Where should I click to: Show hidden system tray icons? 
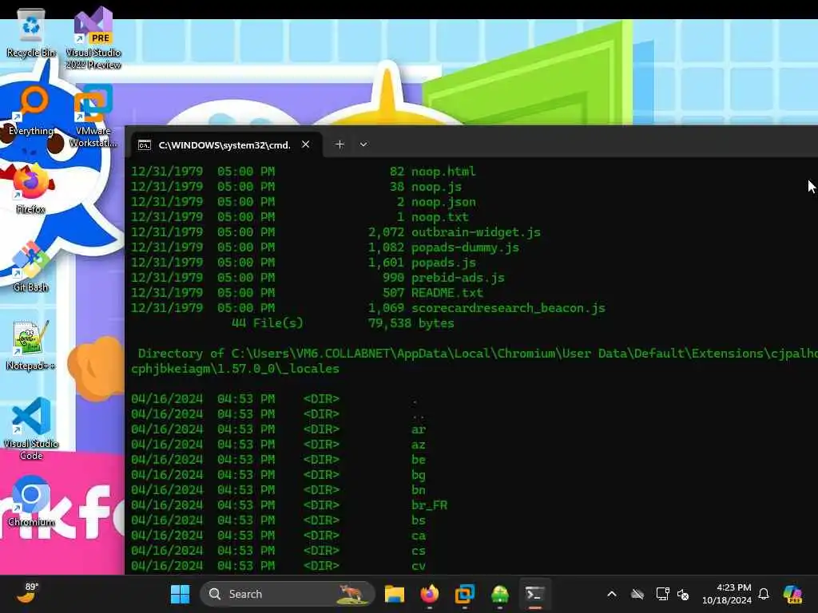pyautogui.click(x=612, y=594)
